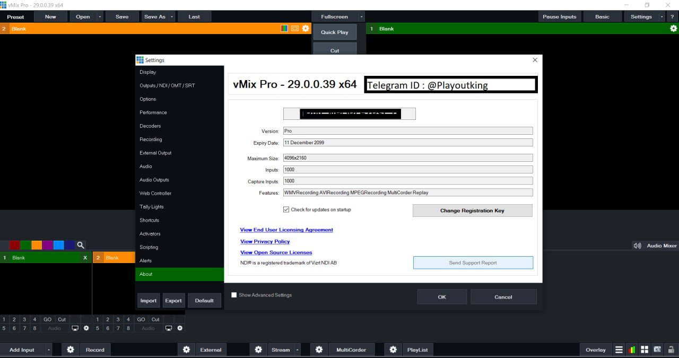679x358 pixels.
Task: Click the Expiry Date field
Action: [407, 143]
